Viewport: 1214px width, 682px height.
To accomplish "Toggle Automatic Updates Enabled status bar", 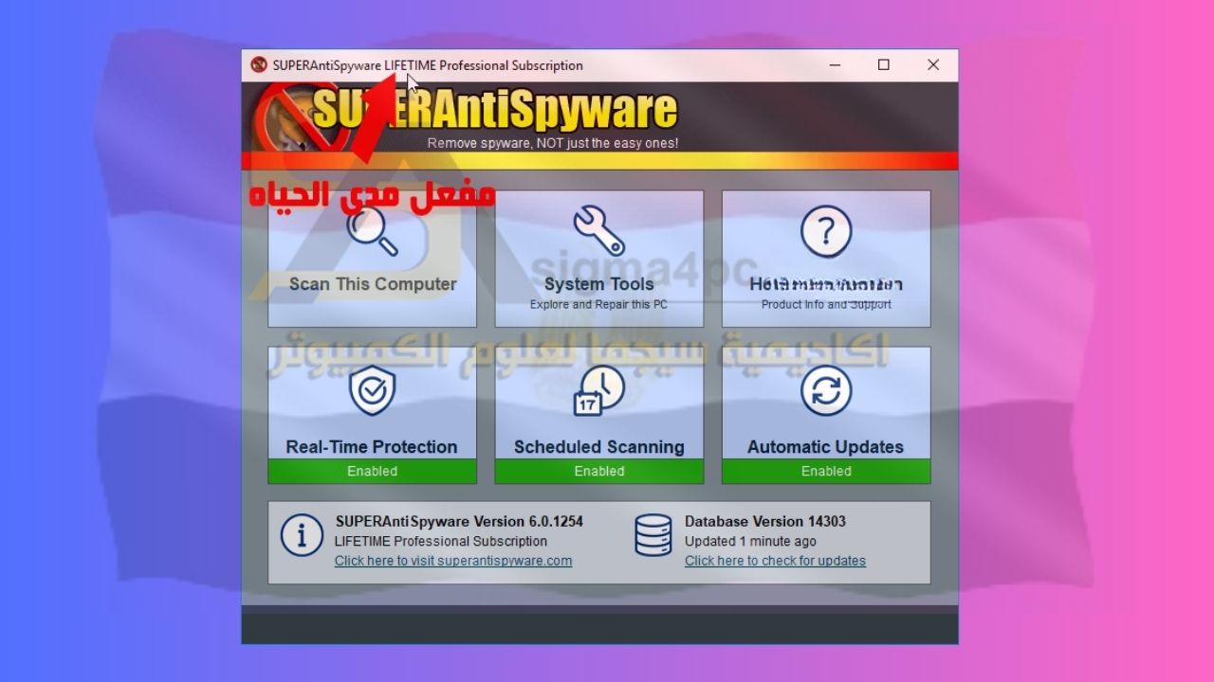I will 825,471.
